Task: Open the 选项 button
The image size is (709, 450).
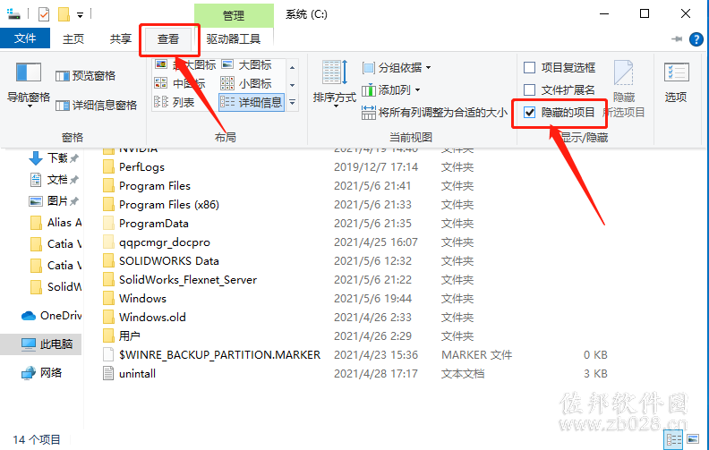Action: pos(677,82)
